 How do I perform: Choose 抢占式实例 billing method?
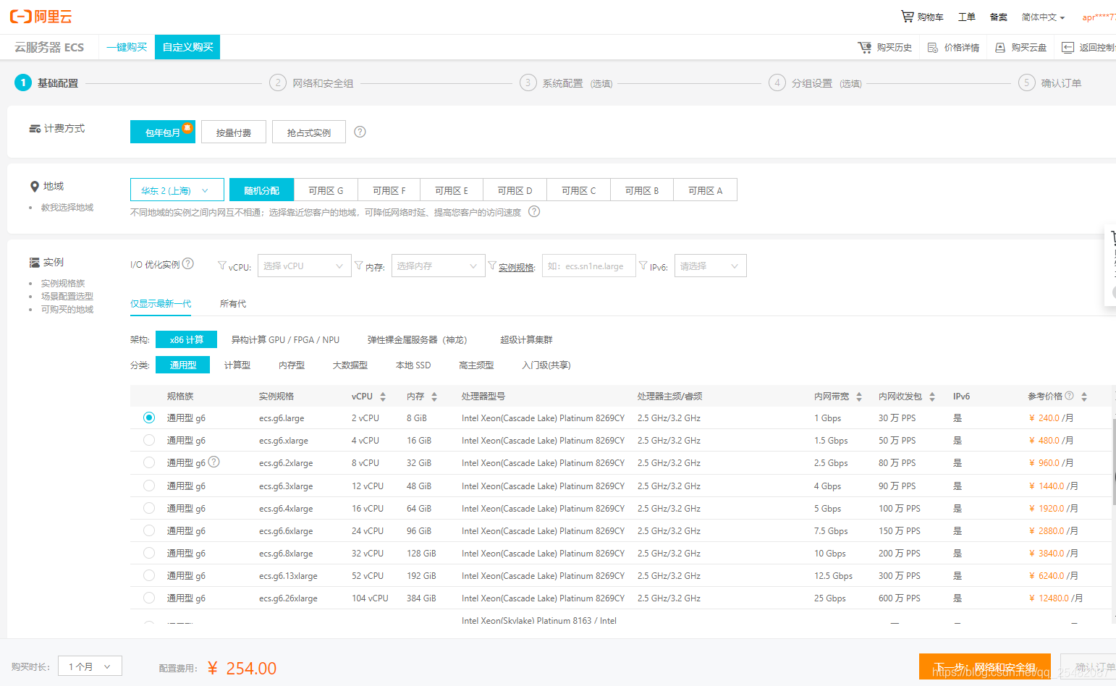point(309,132)
